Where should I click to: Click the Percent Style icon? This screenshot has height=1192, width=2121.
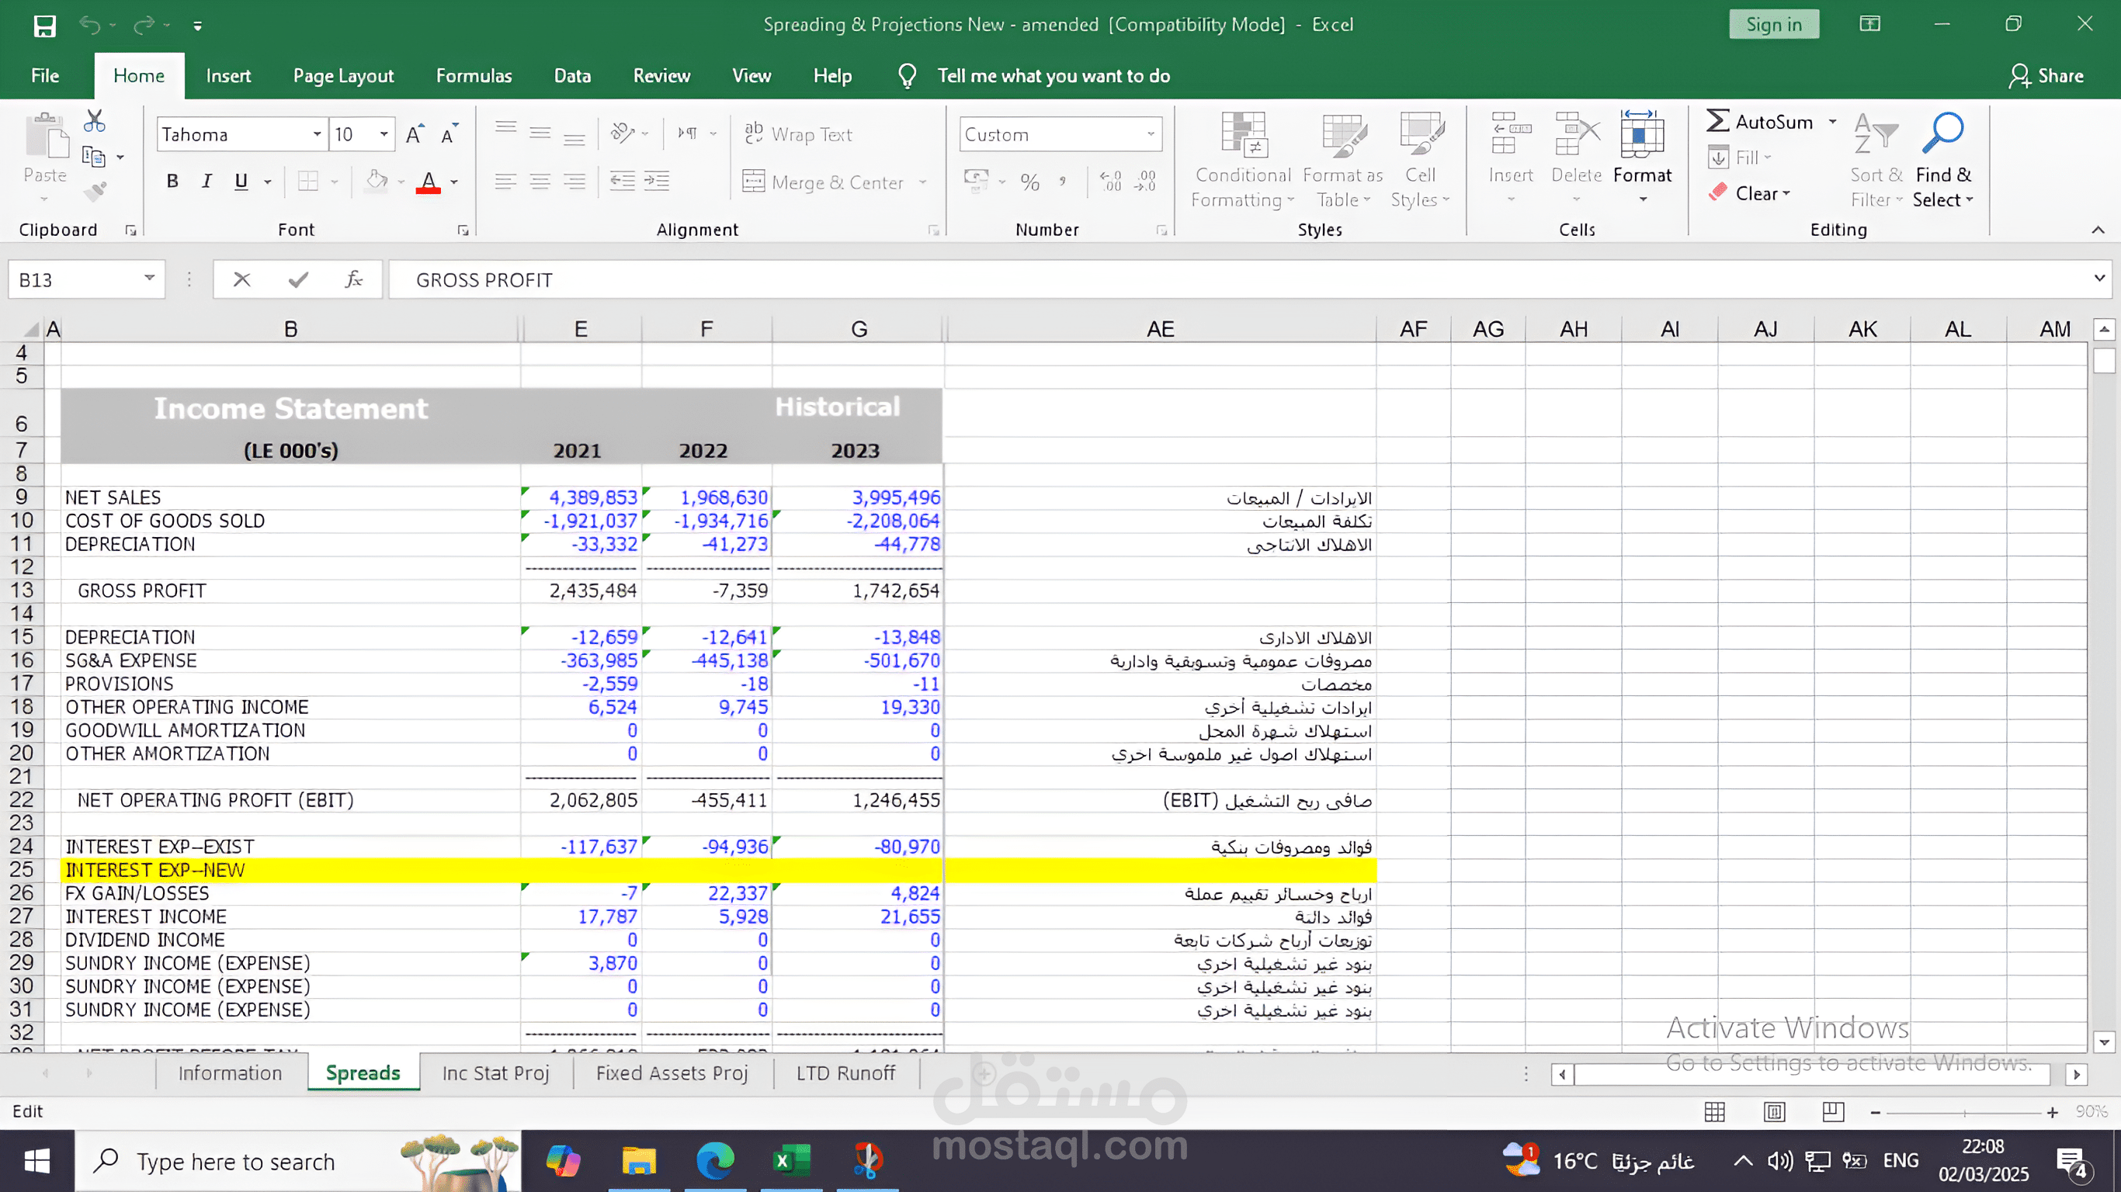pos(1030,182)
